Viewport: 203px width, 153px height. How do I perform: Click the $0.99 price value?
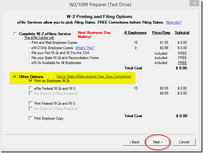click(x=164, y=48)
